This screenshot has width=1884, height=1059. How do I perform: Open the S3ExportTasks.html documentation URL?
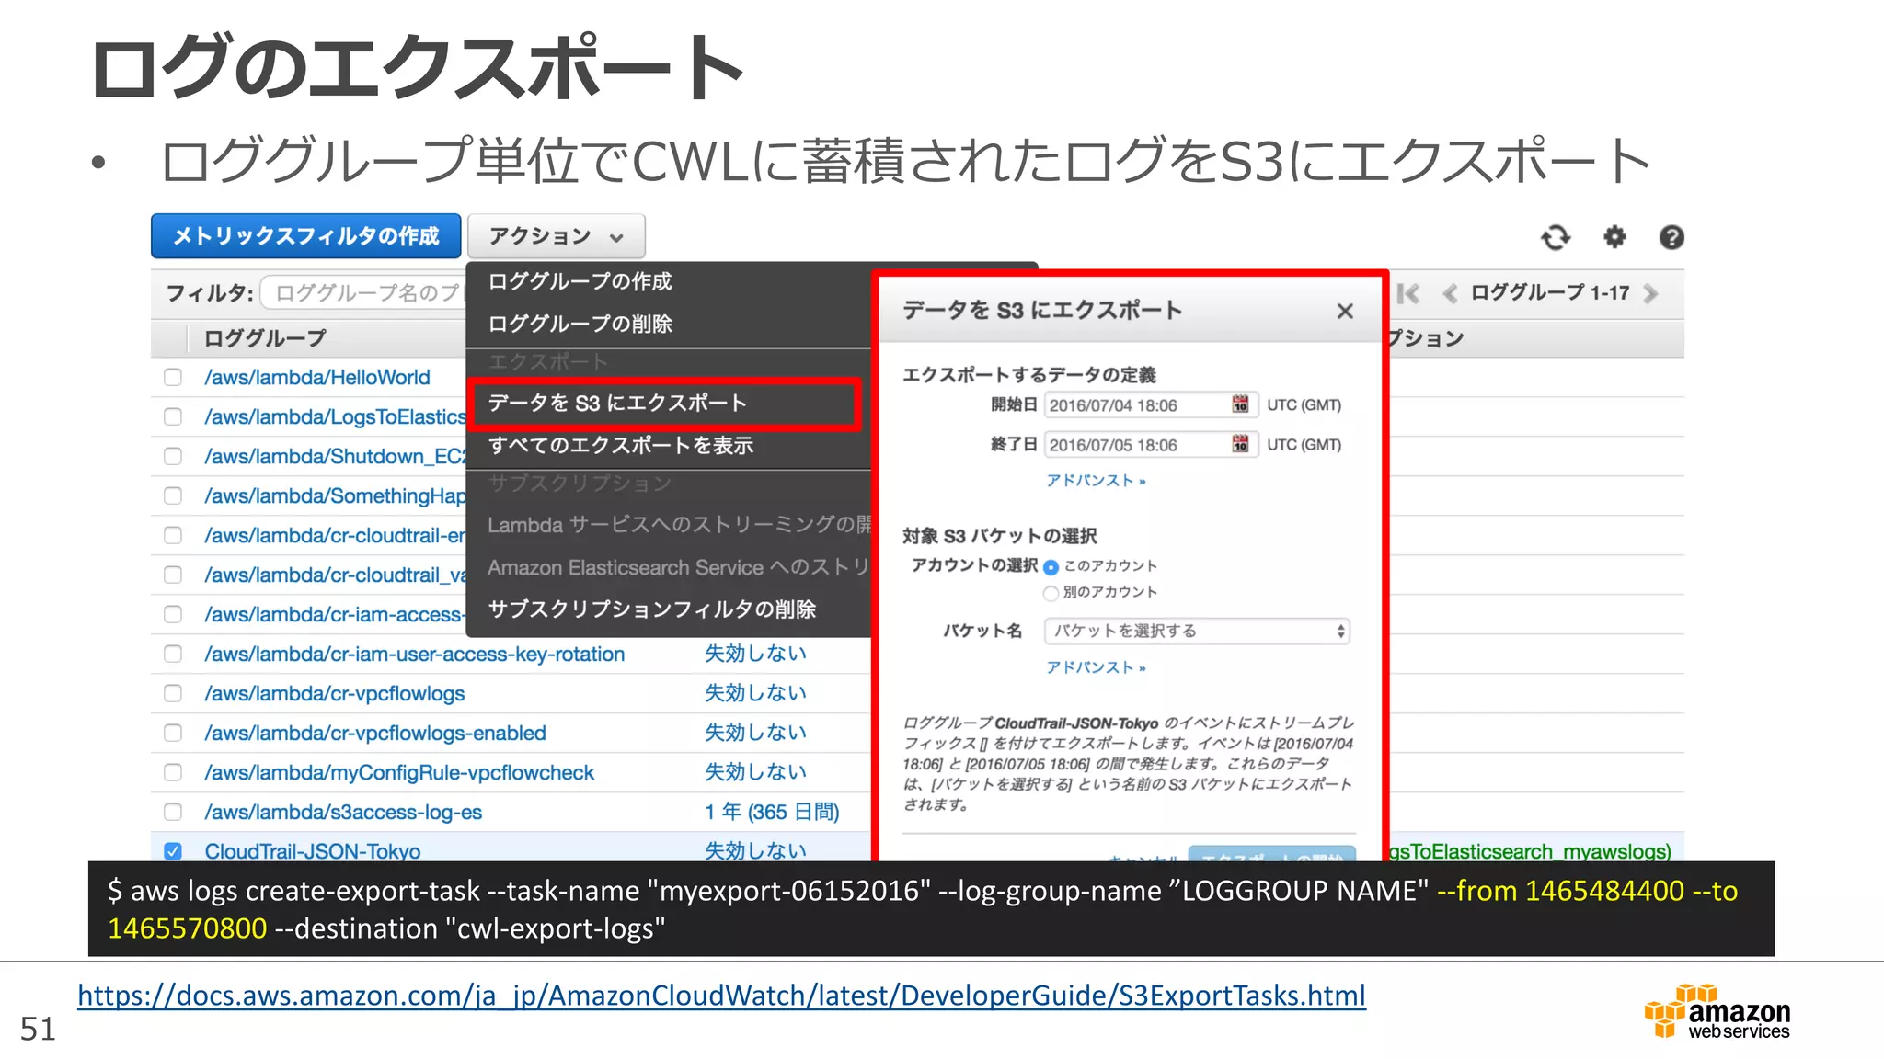click(721, 996)
